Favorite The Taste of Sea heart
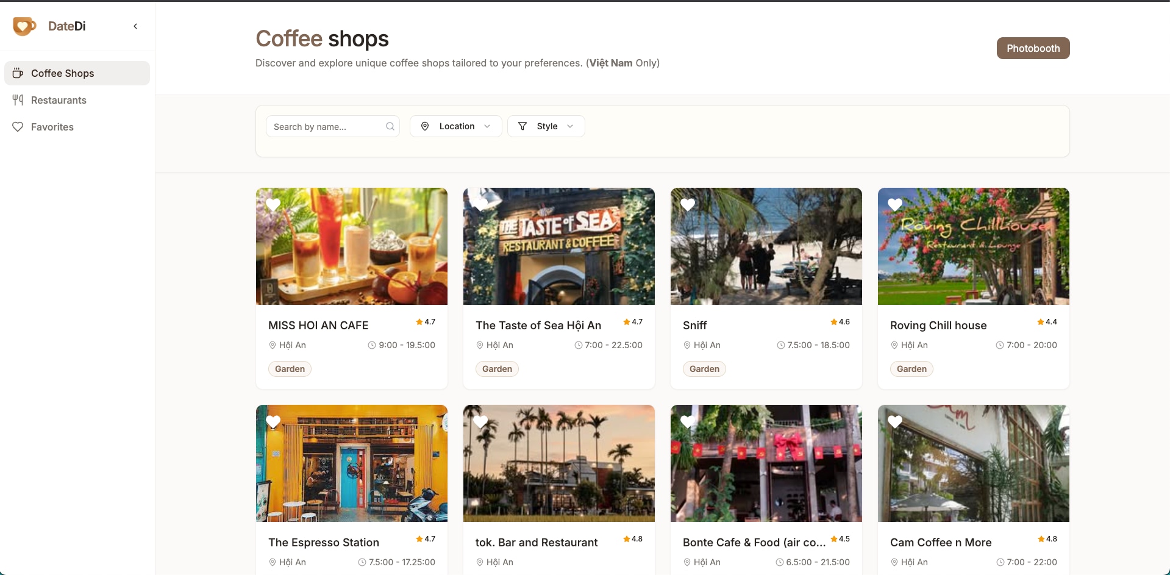1170x575 pixels. tap(480, 205)
